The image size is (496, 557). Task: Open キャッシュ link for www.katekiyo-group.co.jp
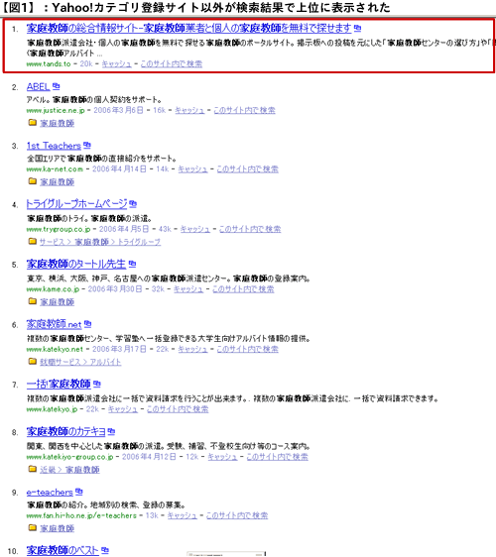222,457
